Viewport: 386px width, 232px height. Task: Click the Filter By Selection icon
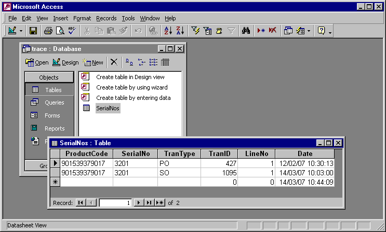click(x=195, y=31)
